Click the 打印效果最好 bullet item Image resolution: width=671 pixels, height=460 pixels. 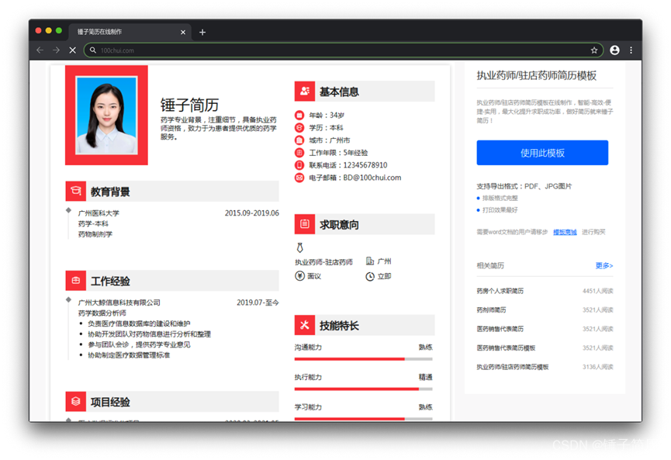(x=500, y=210)
